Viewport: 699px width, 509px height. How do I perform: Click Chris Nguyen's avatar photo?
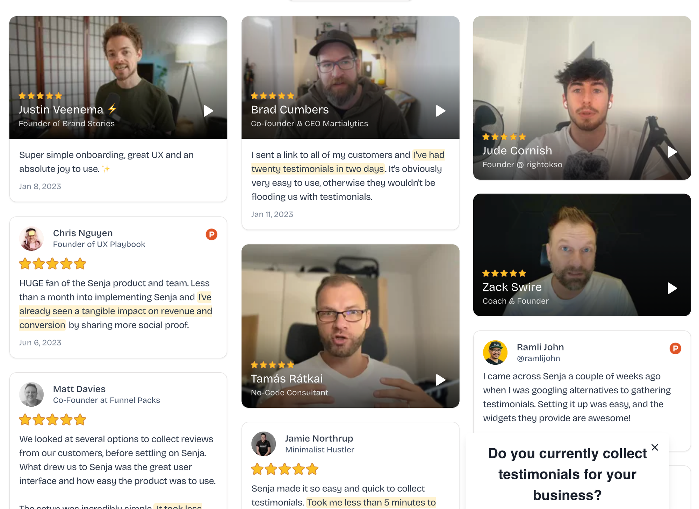point(31,239)
